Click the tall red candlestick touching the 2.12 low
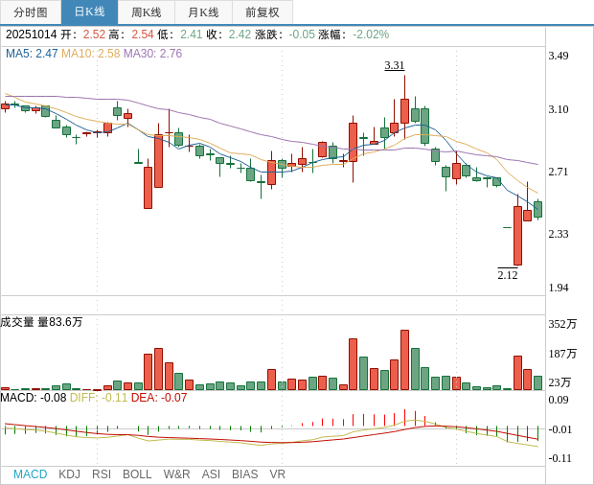 coord(517,235)
